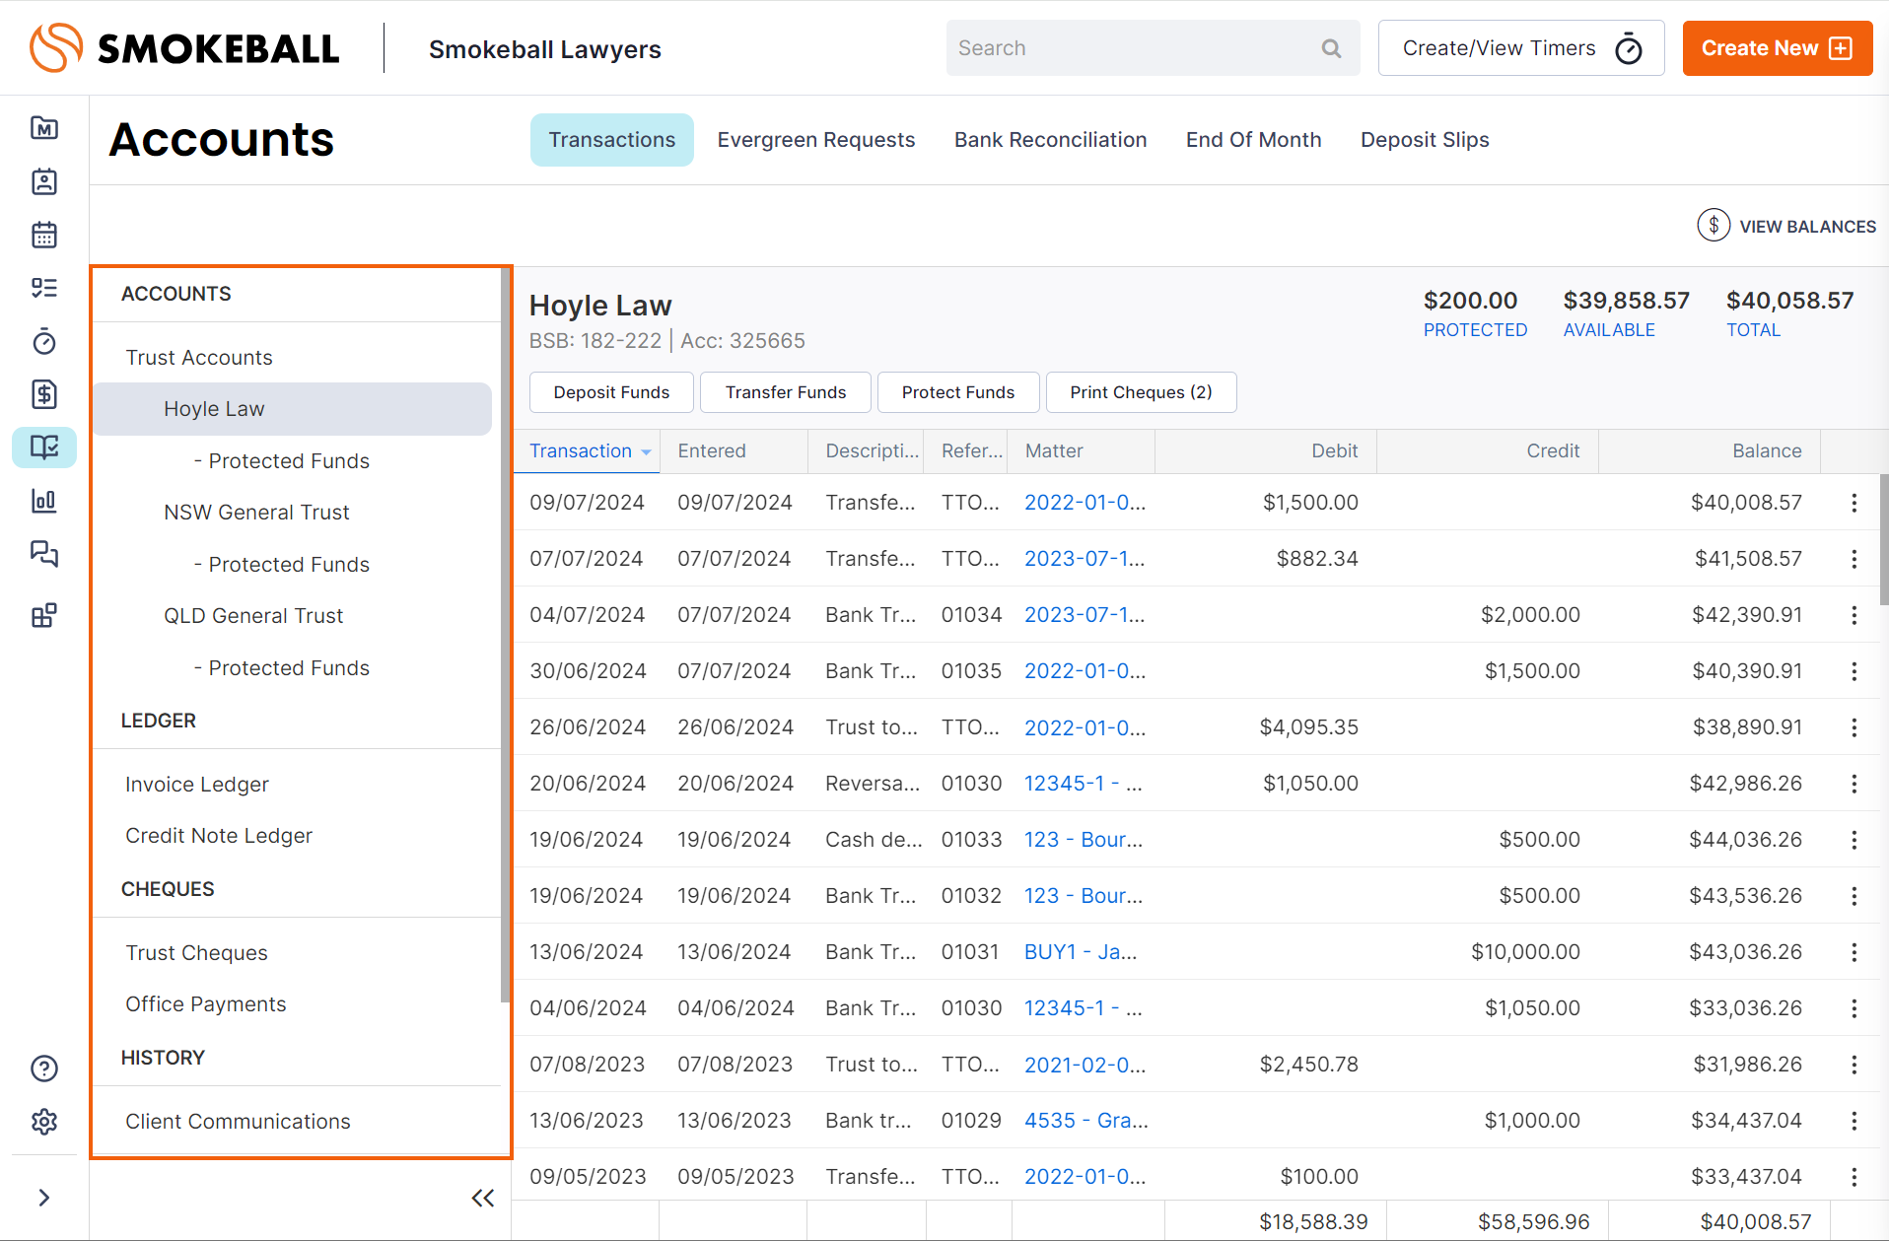The image size is (1889, 1241).
Task: Open the Settings gear icon
Action: [x=44, y=1122]
